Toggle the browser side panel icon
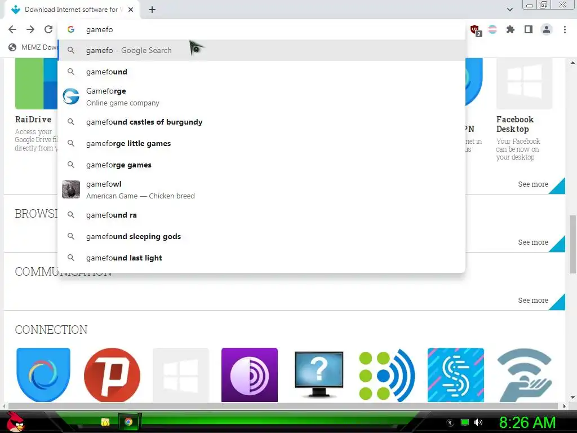Image resolution: width=577 pixels, height=433 pixels. (x=529, y=29)
